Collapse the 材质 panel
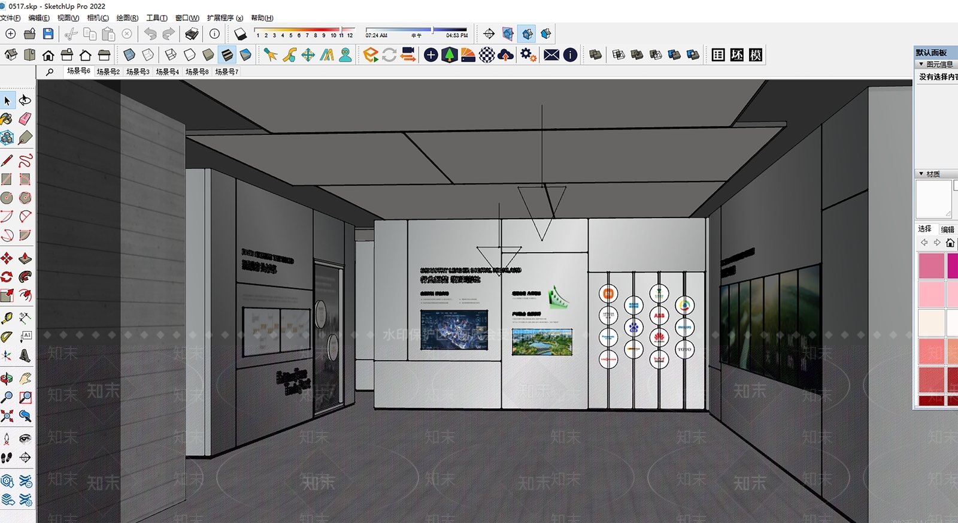The image size is (958, 523). tap(921, 174)
